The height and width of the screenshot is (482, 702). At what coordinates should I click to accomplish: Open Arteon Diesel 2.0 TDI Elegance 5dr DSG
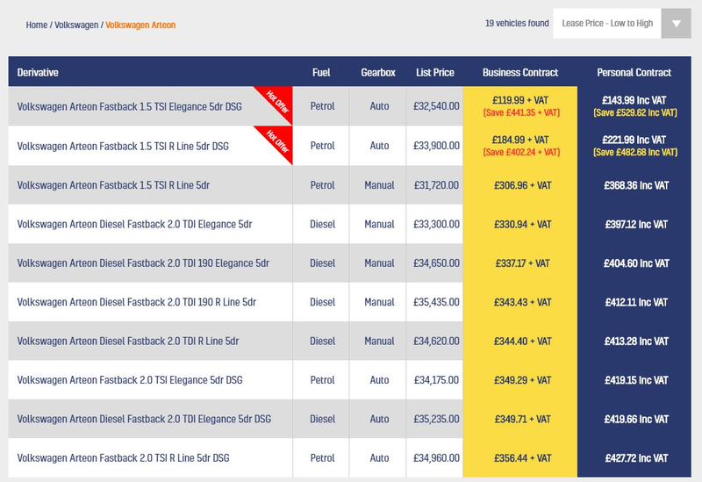(x=144, y=419)
